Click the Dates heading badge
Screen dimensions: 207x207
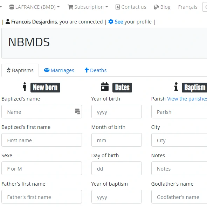(122, 88)
